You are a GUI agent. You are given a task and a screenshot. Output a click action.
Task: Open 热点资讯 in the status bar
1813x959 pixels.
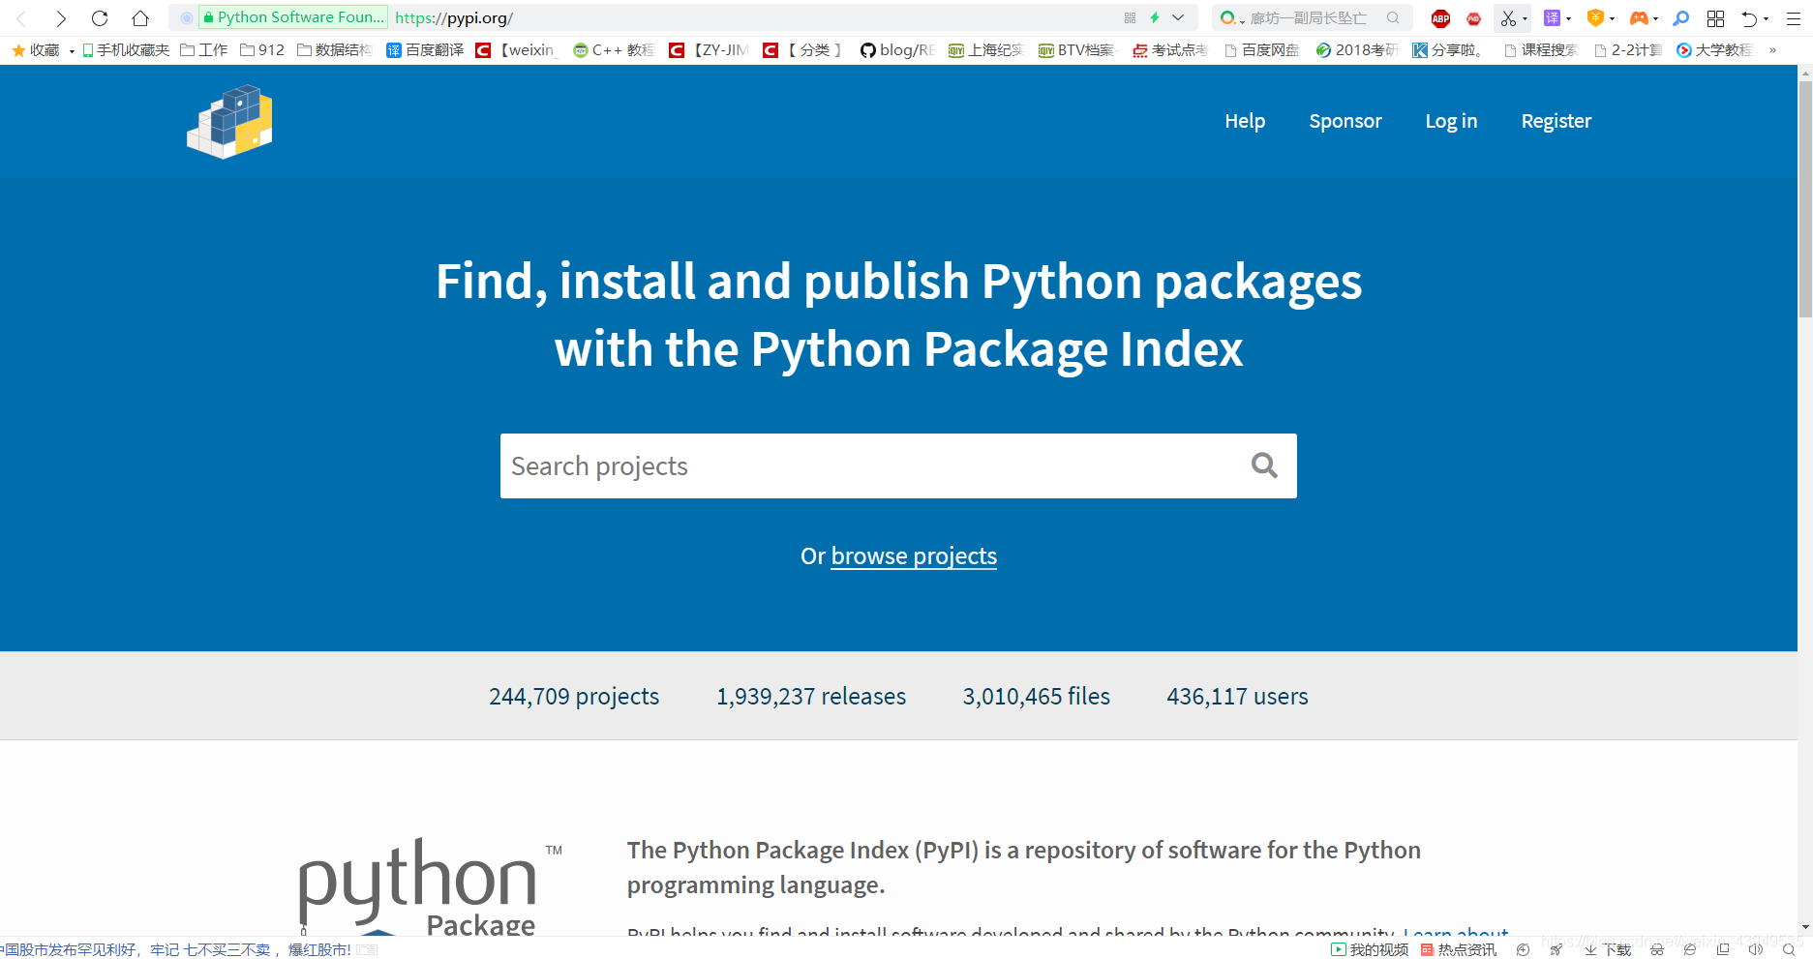tap(1459, 949)
